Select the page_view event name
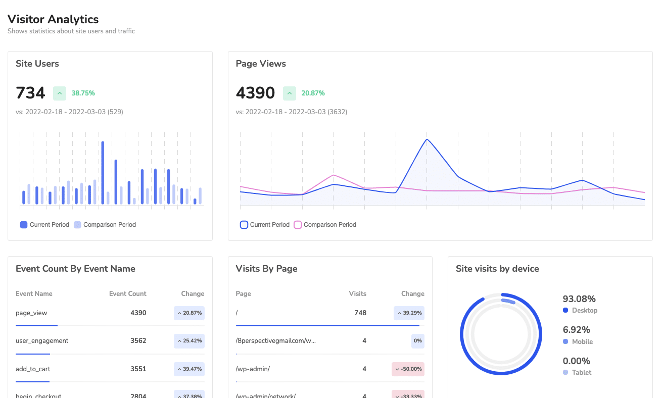Viewport: 663px width, 398px height. click(31, 313)
